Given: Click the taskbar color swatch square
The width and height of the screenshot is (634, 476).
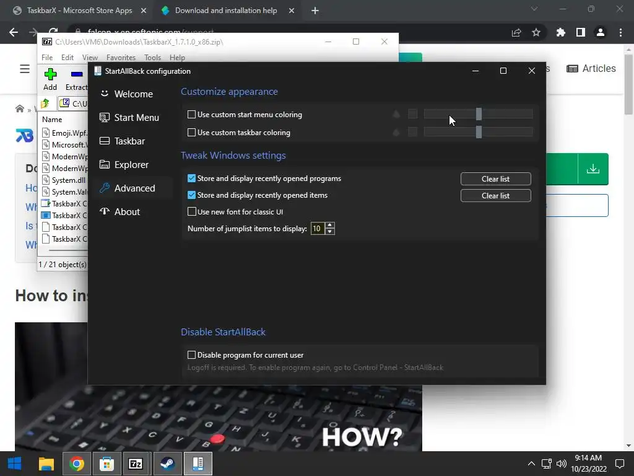Looking at the screenshot, I should click(412, 132).
